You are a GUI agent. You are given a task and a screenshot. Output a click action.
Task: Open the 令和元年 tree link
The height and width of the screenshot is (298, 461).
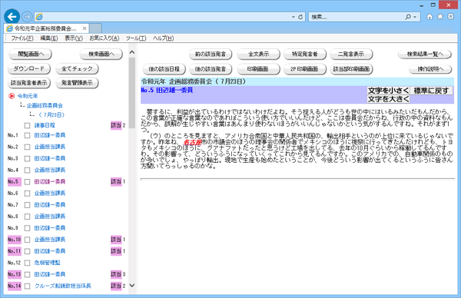click(x=28, y=96)
